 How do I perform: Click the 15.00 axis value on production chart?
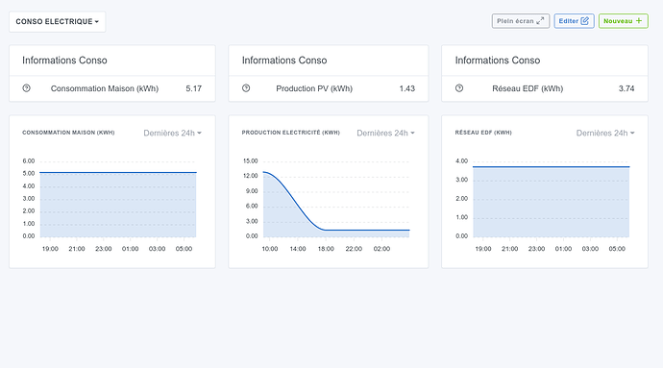(x=251, y=161)
